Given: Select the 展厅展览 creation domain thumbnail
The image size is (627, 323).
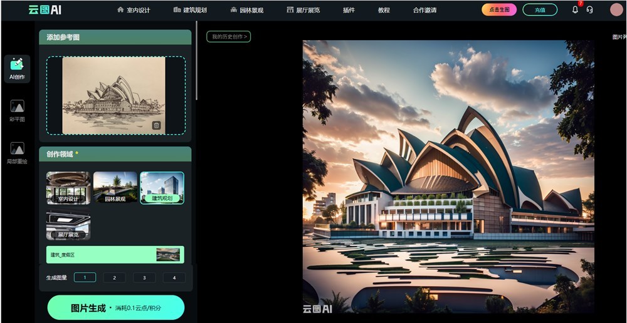Looking at the screenshot, I should tap(68, 224).
